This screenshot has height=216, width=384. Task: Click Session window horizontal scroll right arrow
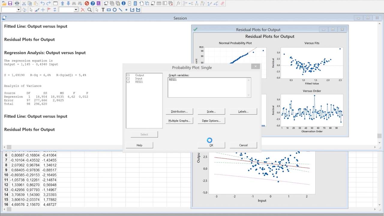(375, 147)
